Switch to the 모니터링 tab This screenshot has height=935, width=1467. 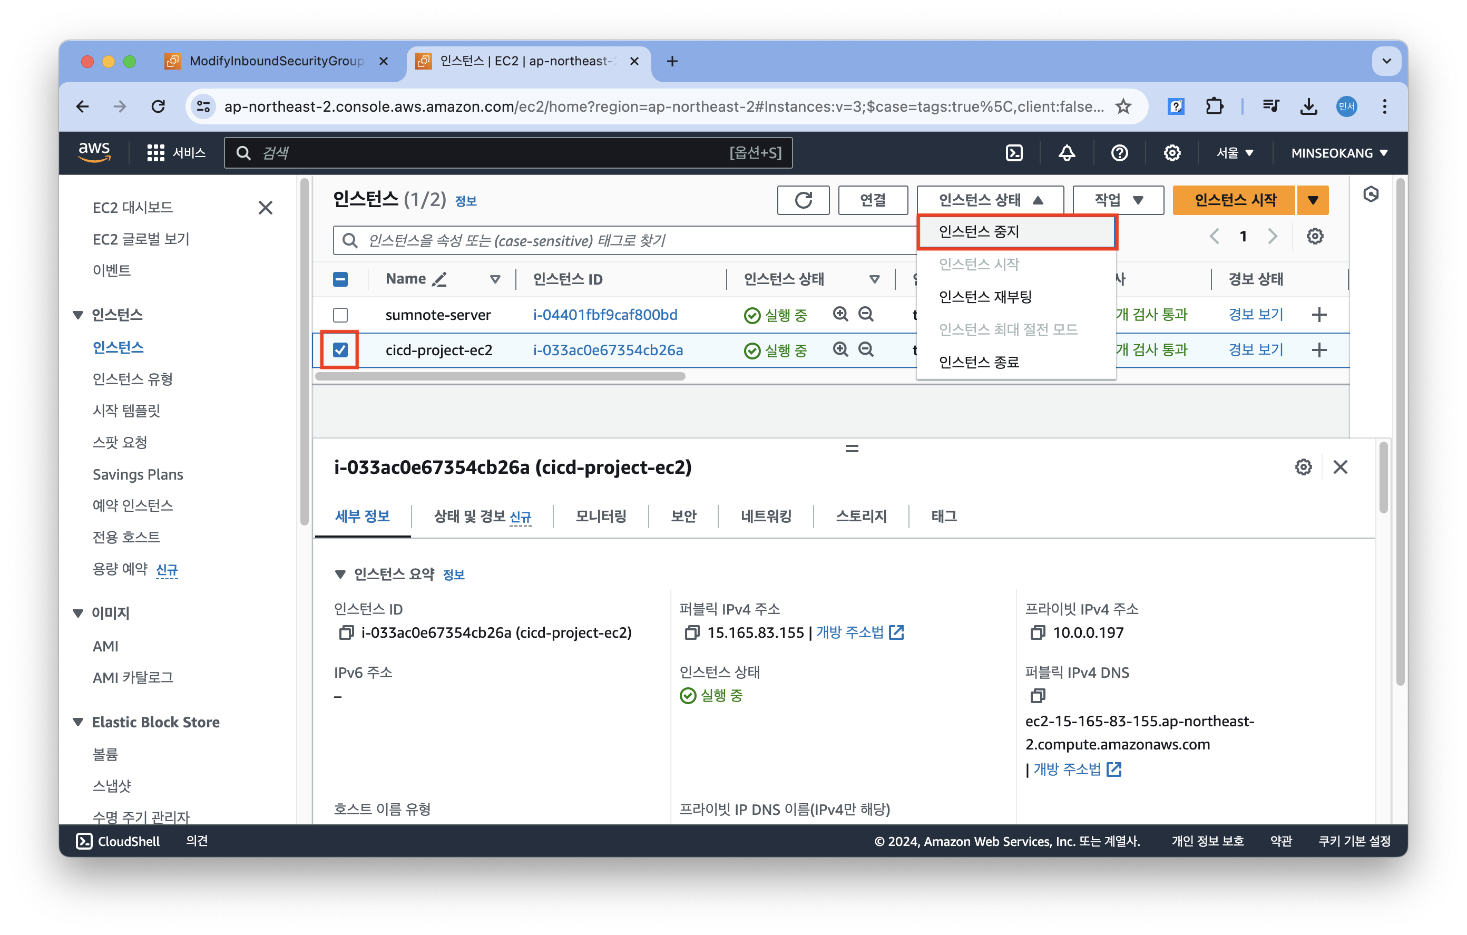point(601,517)
